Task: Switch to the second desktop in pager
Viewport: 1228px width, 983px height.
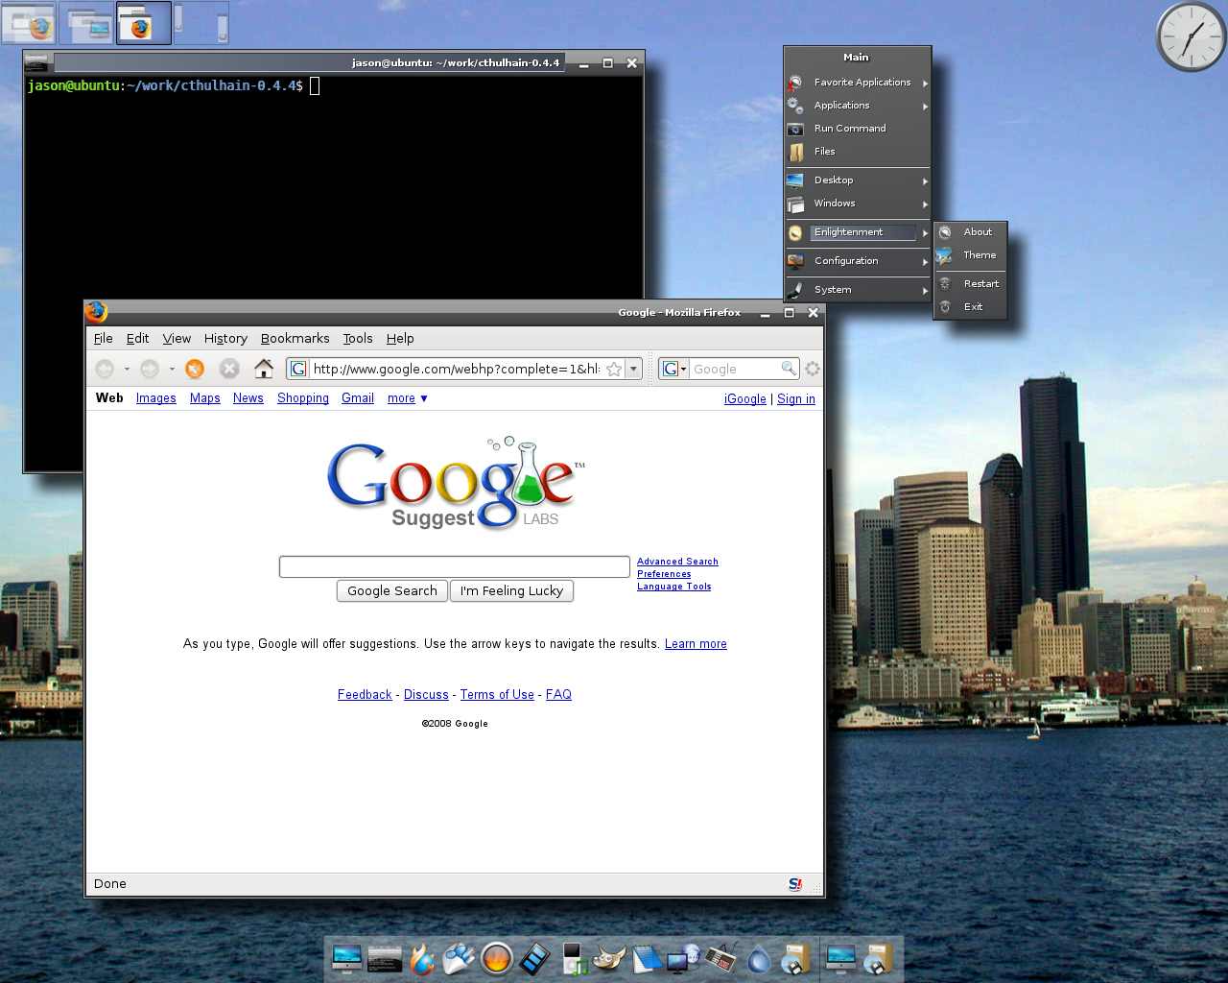Action: pyautogui.click(x=86, y=23)
